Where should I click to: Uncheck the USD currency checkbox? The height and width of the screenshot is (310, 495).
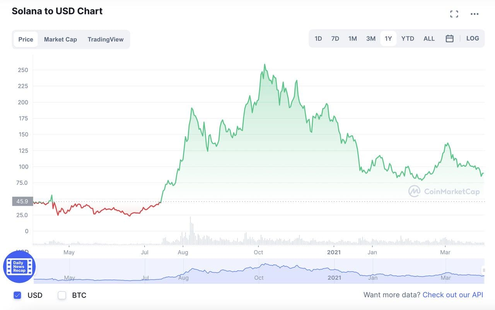[x=17, y=295]
